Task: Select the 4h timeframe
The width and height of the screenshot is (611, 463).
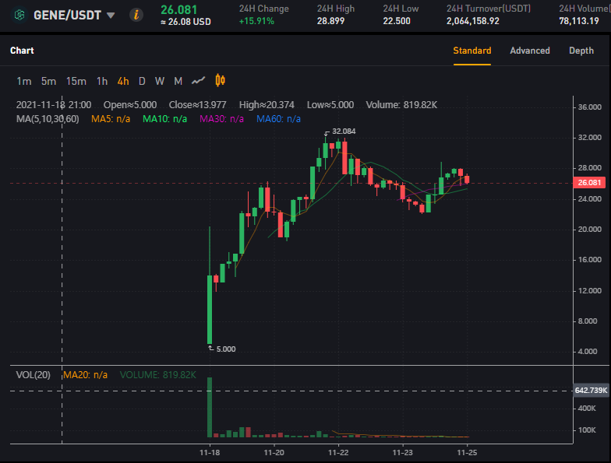Action: point(123,81)
